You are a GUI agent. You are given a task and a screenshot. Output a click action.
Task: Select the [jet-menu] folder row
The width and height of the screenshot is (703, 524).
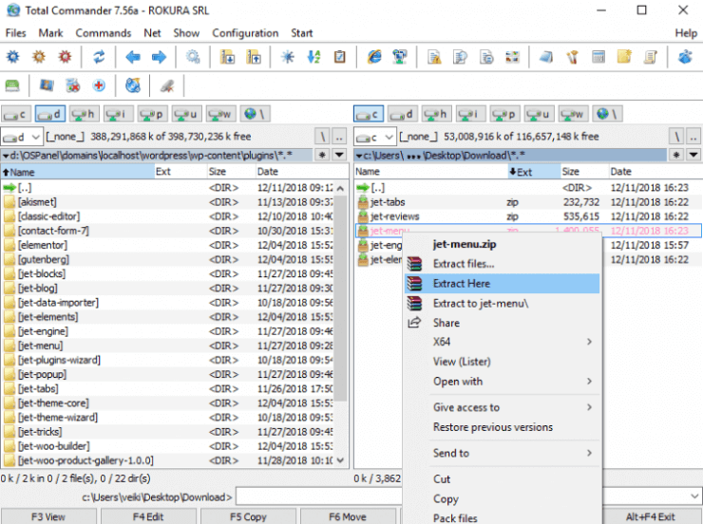pyautogui.click(x=167, y=346)
